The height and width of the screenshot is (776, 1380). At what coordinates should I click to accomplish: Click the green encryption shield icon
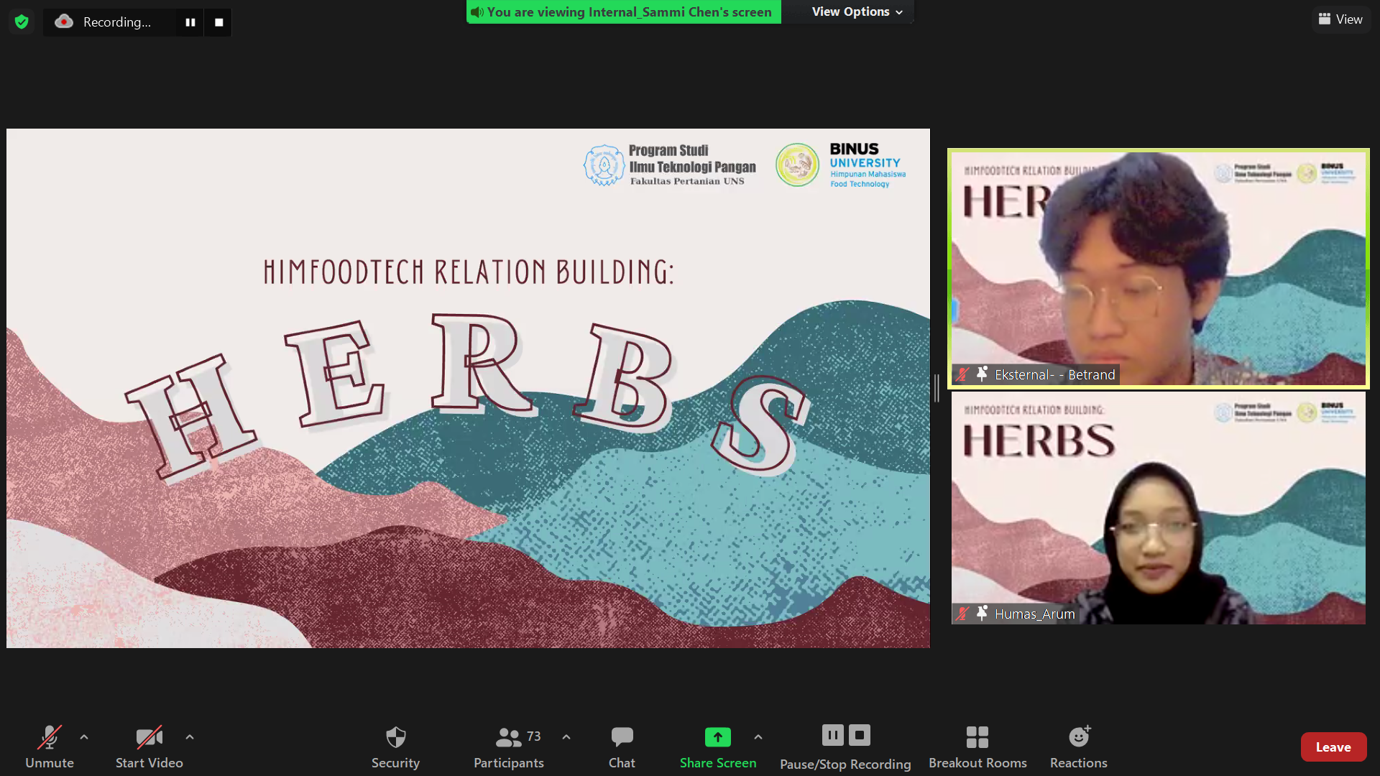[22, 22]
